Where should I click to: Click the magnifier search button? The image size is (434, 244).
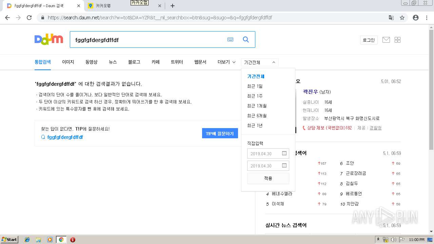(246, 40)
